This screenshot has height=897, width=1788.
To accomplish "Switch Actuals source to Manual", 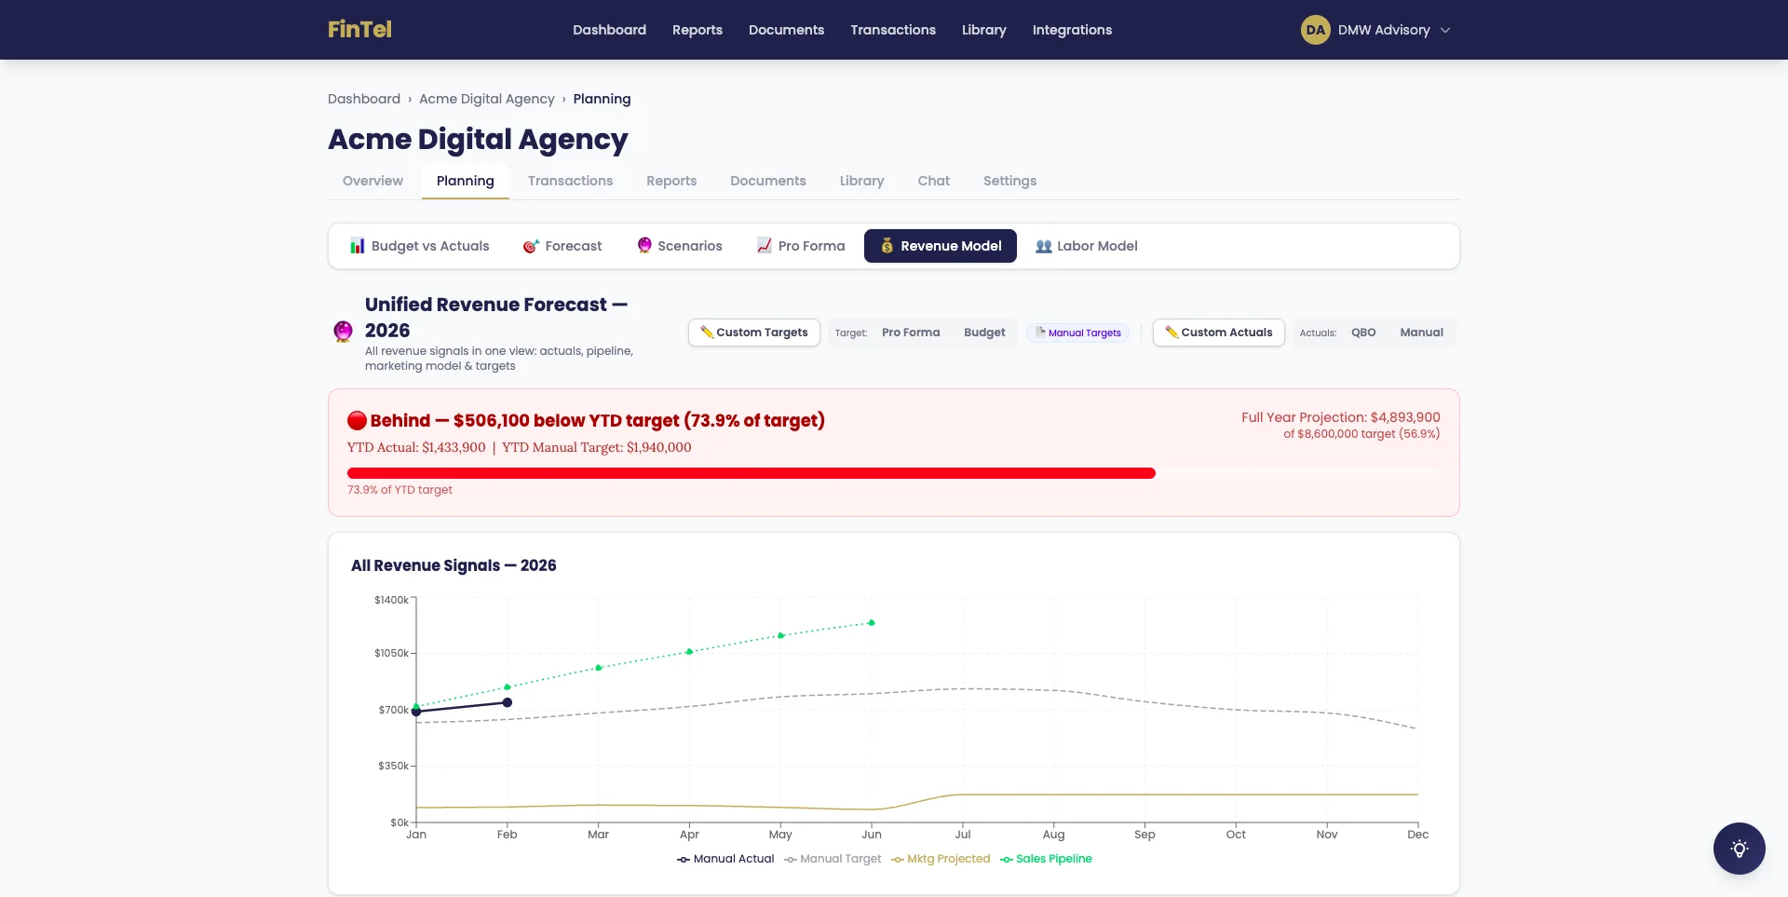I will [x=1421, y=333].
